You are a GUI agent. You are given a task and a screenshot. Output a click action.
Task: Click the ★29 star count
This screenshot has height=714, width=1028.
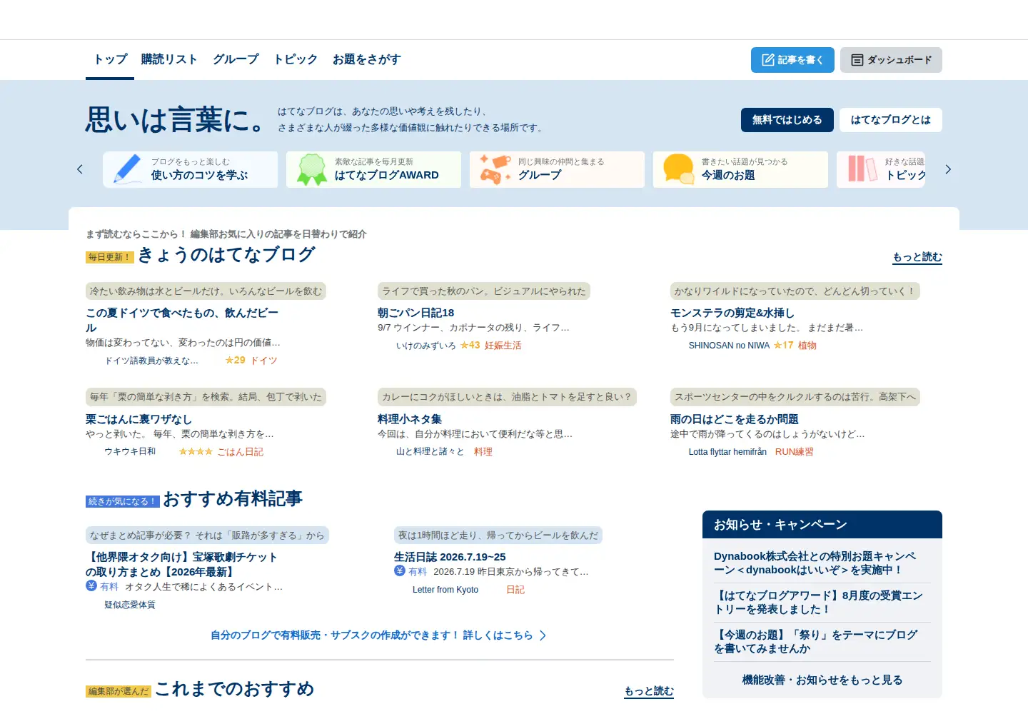click(235, 361)
